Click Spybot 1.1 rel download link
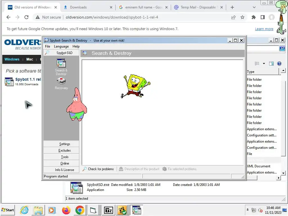The image size is (288, 216). point(28,79)
